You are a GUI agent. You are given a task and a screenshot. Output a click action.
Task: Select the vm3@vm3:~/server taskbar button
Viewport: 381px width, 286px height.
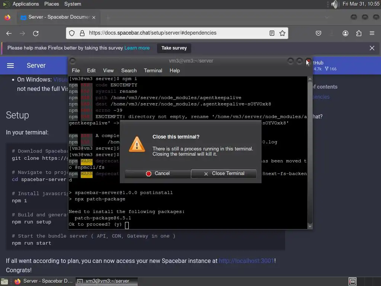(x=106, y=282)
